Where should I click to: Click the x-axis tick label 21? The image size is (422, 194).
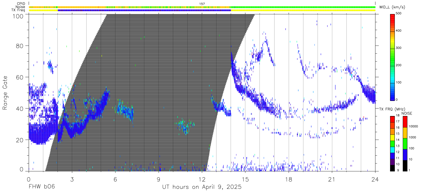tap(332, 179)
